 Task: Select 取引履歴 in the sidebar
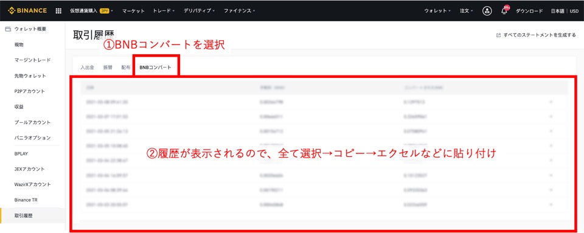[x=32, y=215]
